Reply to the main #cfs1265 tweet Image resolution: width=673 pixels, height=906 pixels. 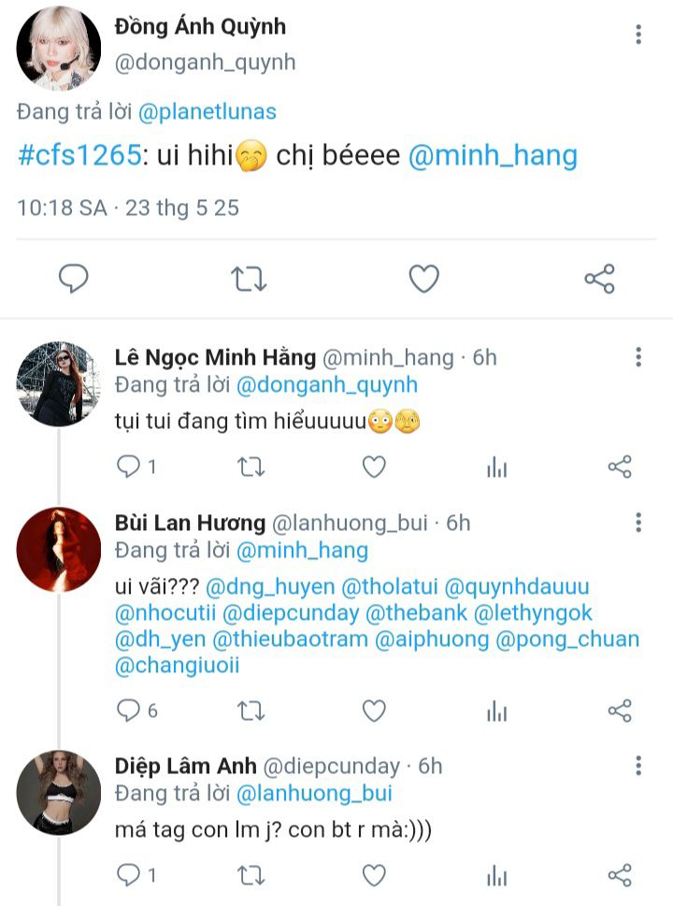point(74,279)
